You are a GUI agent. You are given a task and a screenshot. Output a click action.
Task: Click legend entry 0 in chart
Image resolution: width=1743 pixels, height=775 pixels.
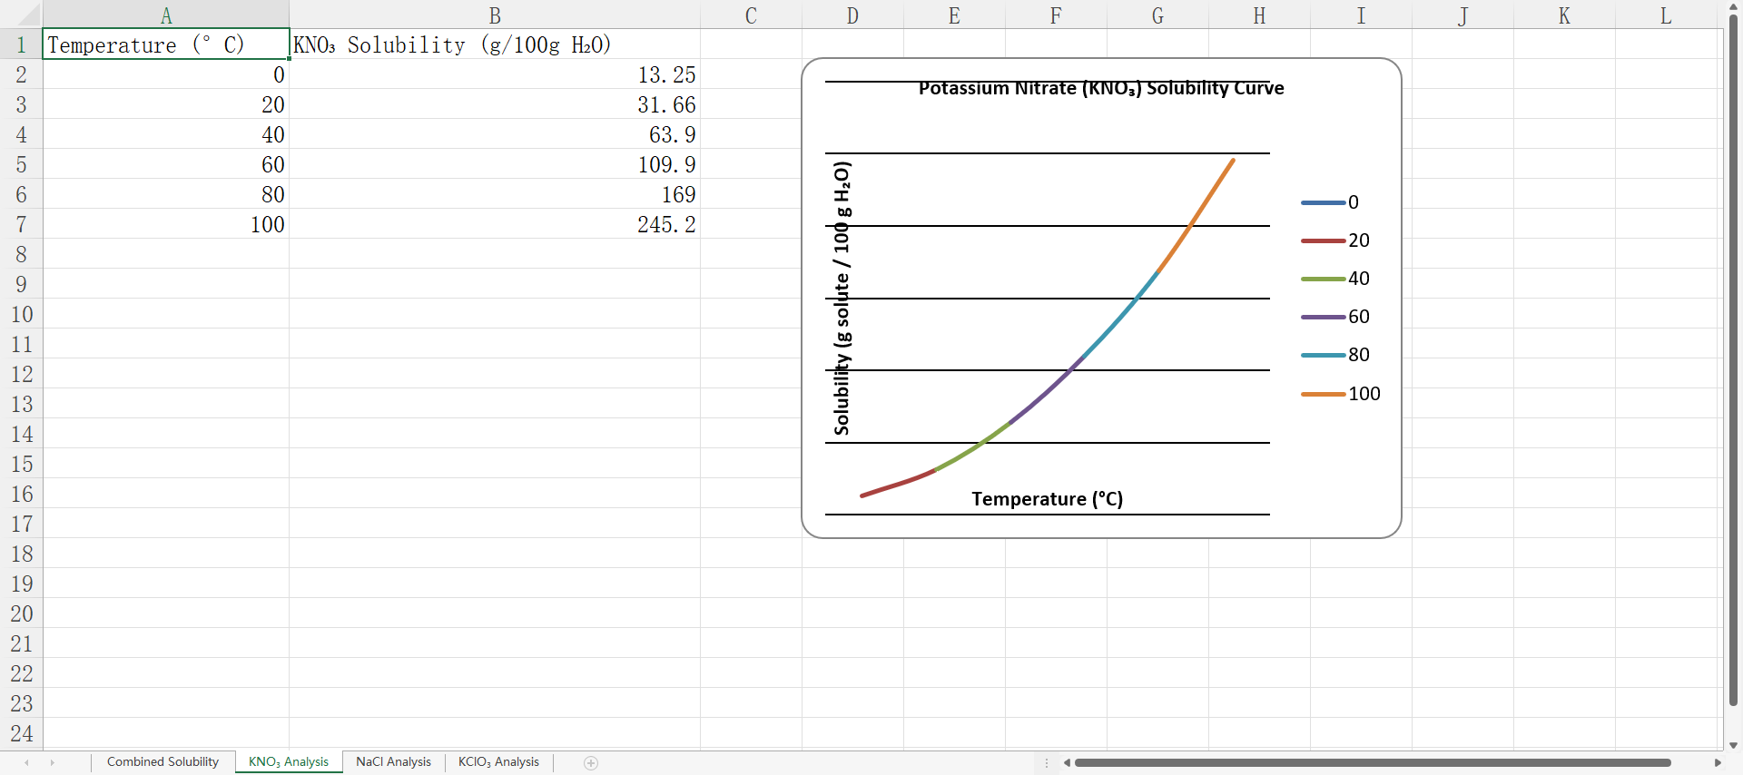pos(1330,202)
